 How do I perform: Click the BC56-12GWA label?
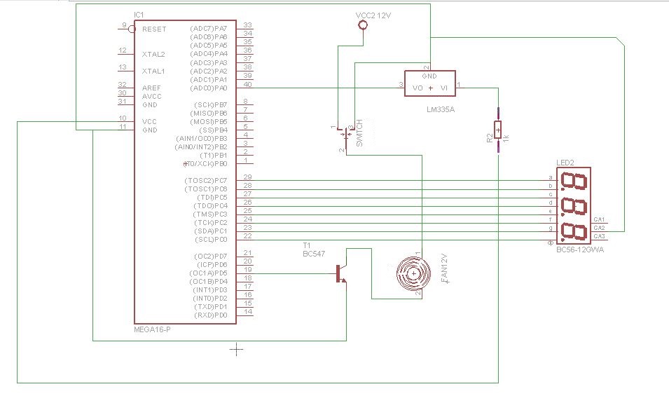pos(580,250)
